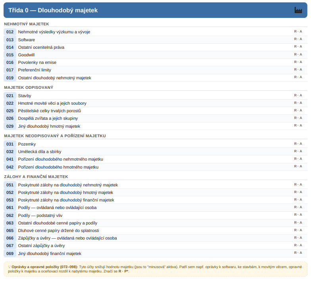Click the Oprávky a opravné položky note

pos(155,269)
